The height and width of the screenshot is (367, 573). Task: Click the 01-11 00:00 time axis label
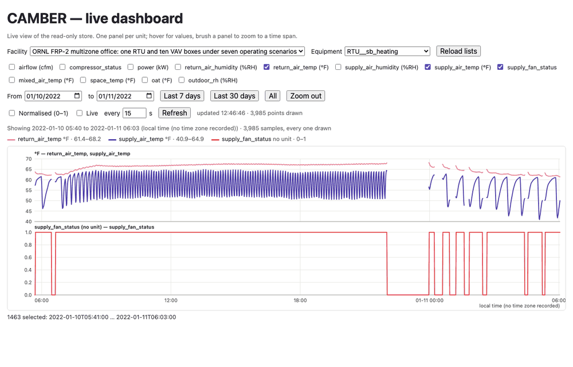[429, 301]
